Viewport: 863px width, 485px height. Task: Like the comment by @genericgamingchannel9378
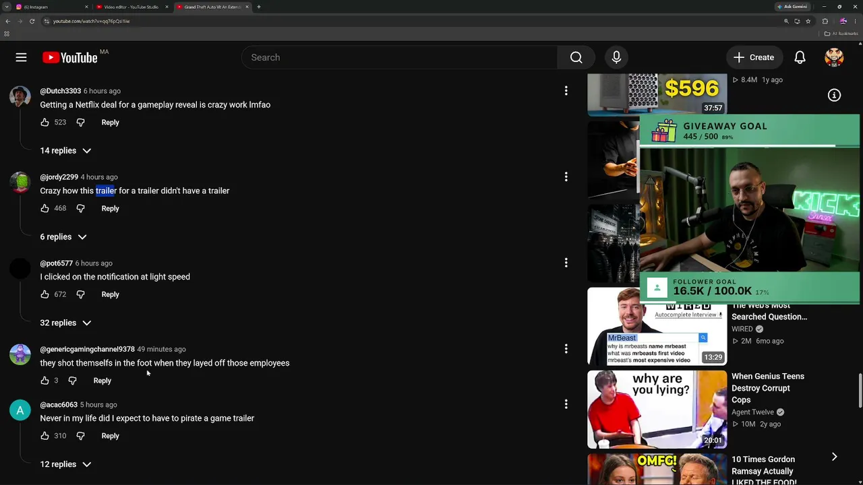point(44,381)
